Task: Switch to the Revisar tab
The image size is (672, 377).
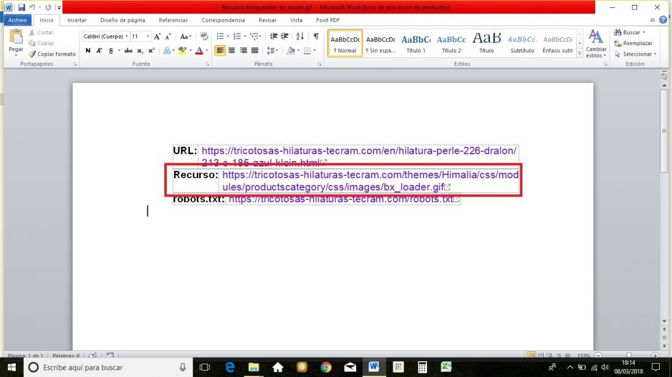Action: (x=268, y=20)
